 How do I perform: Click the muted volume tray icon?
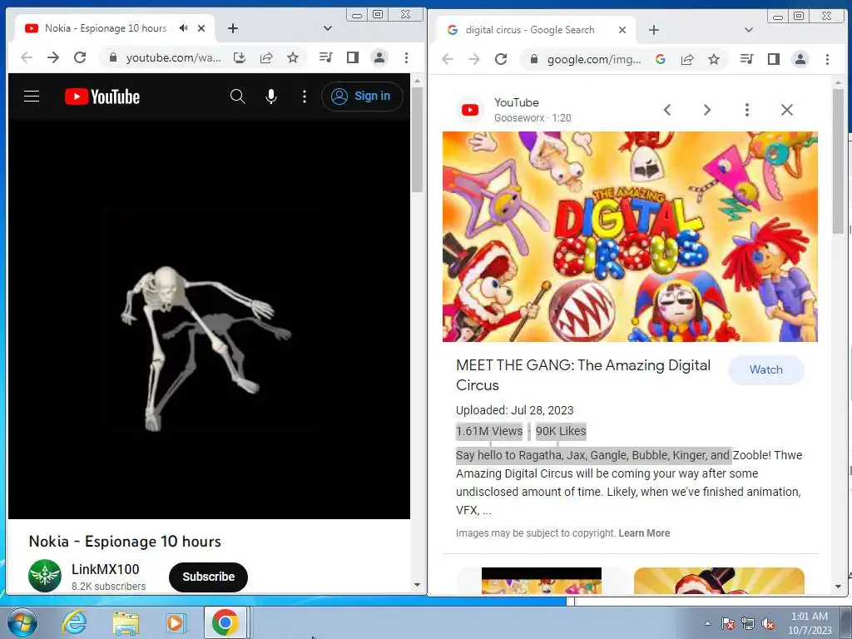coord(768,623)
